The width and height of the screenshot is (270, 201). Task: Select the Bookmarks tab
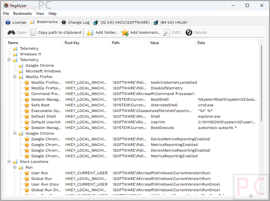[x=44, y=22]
